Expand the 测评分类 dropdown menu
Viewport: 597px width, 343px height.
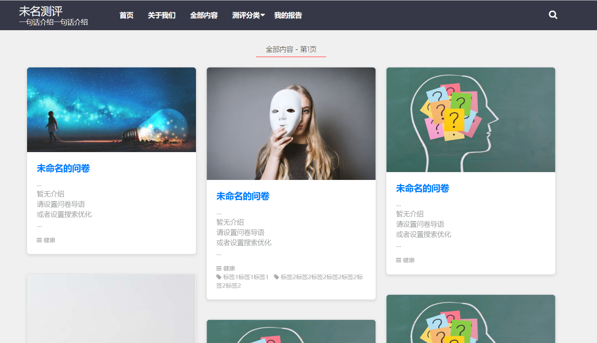coord(249,15)
